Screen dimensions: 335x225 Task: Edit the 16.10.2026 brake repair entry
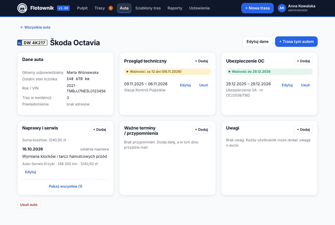(x=30, y=172)
